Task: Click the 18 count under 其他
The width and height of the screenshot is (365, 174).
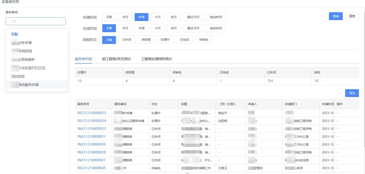Action: point(316,81)
